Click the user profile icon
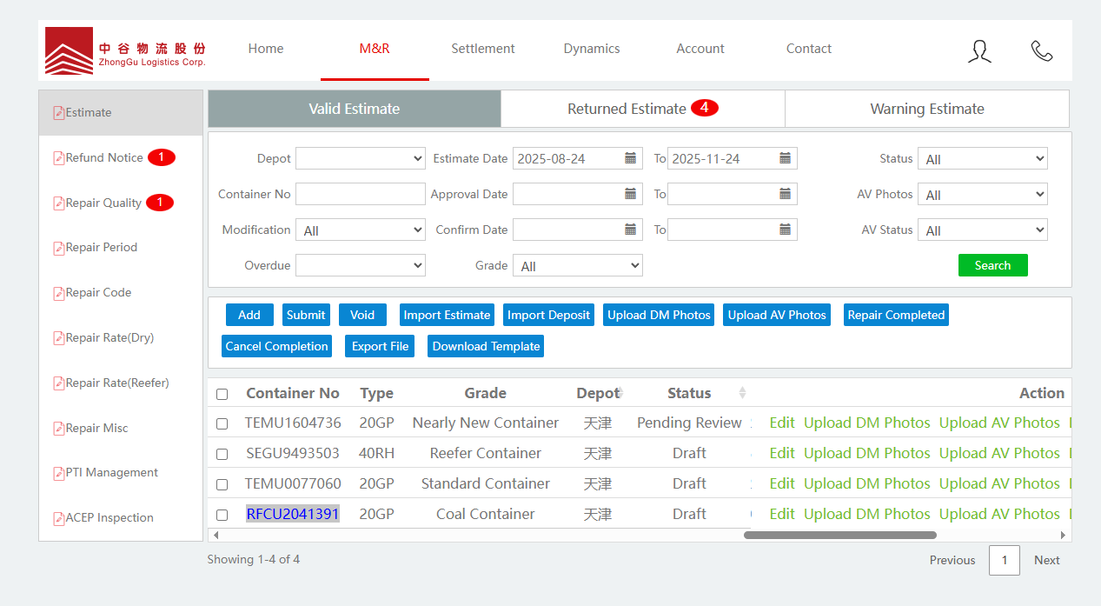 979,51
